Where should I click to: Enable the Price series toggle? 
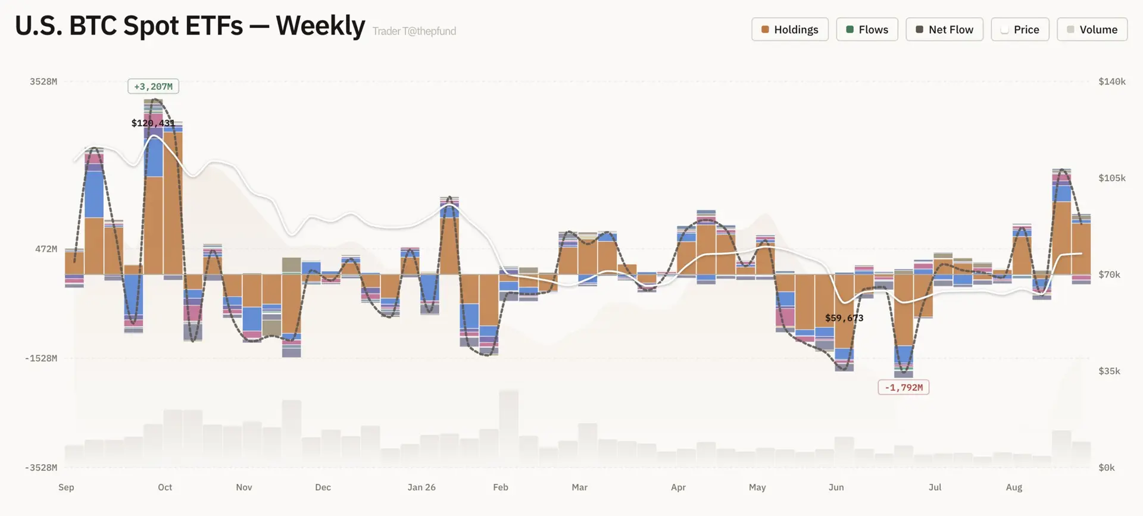point(1020,29)
